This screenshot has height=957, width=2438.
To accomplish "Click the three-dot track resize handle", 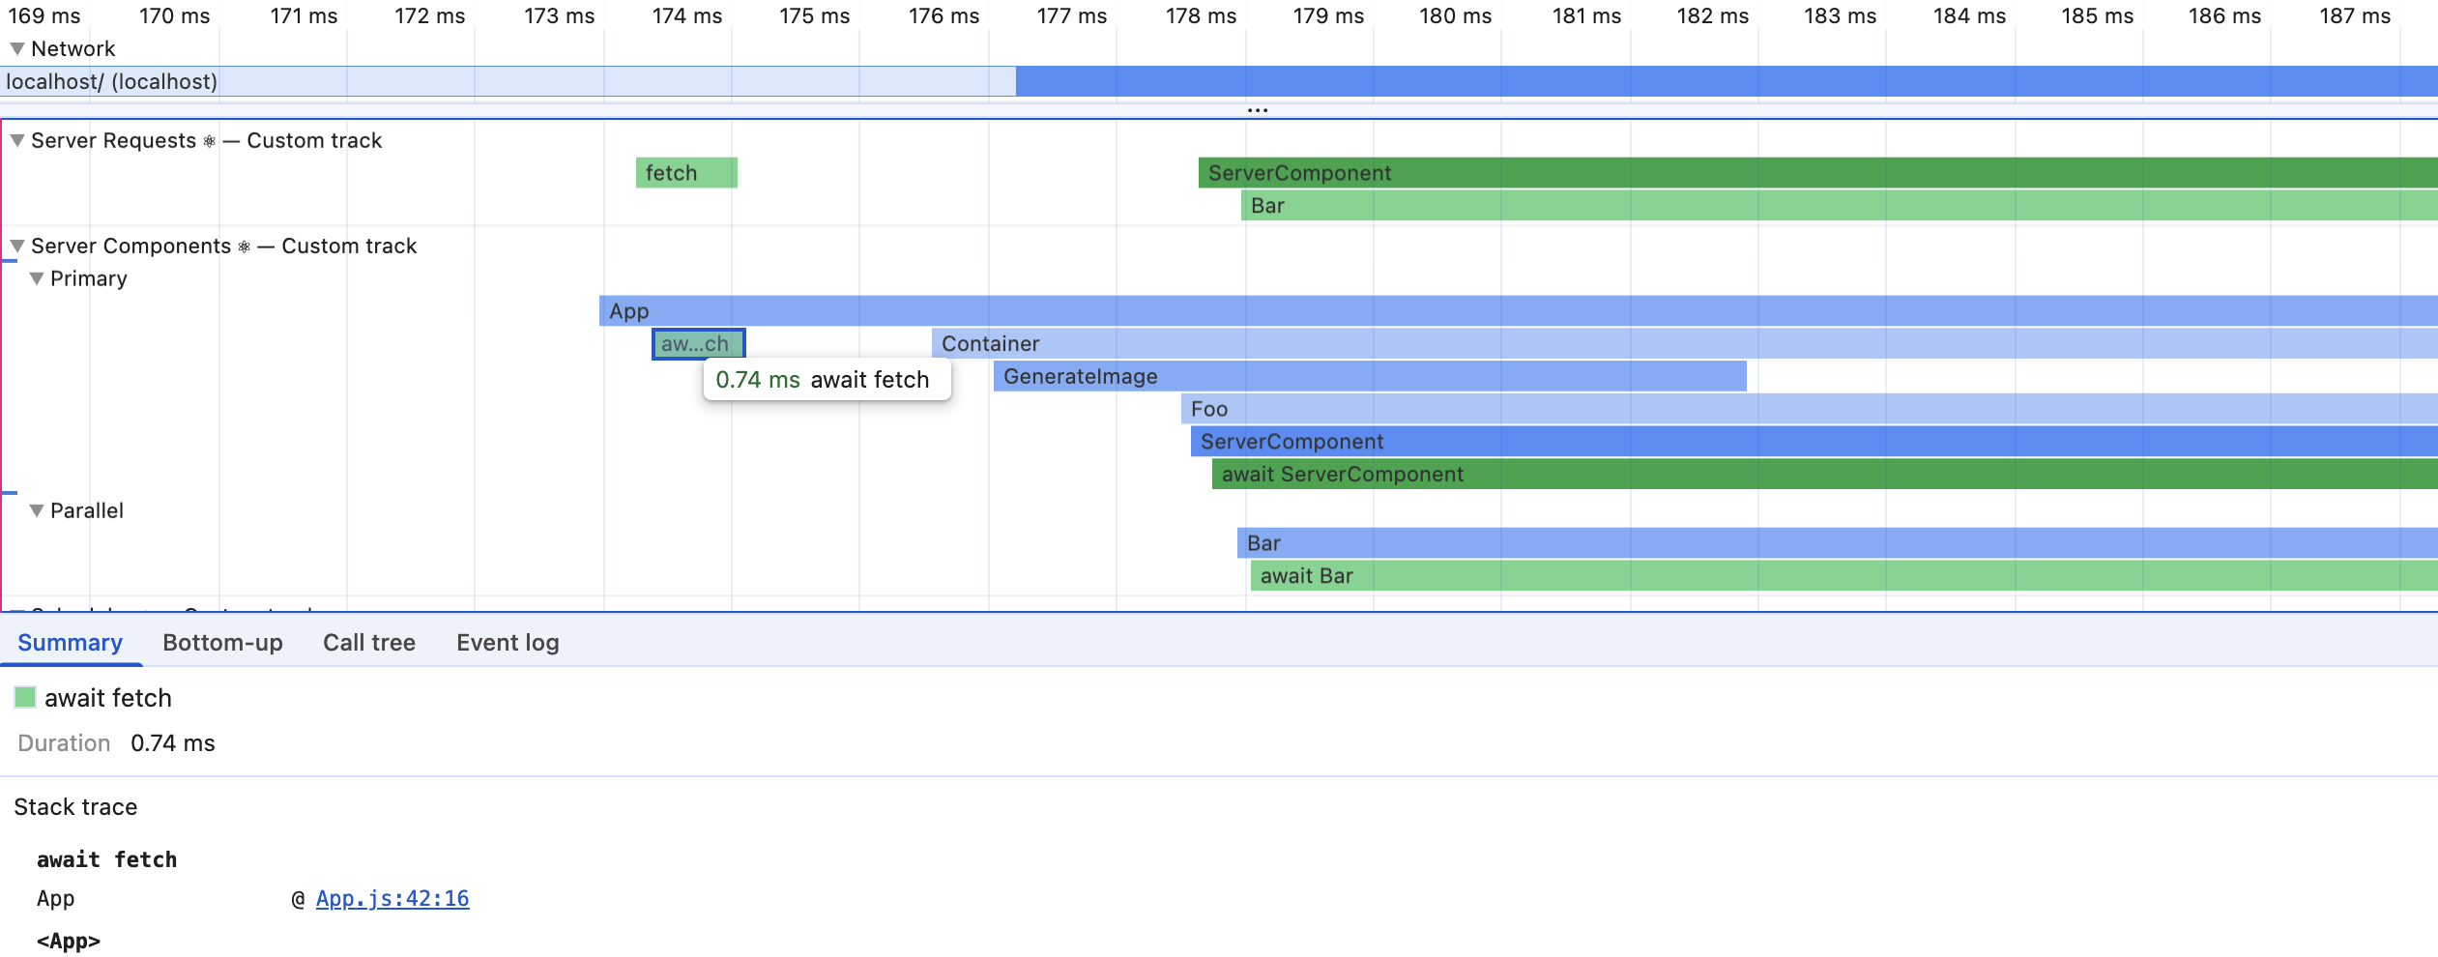I will click(1257, 110).
